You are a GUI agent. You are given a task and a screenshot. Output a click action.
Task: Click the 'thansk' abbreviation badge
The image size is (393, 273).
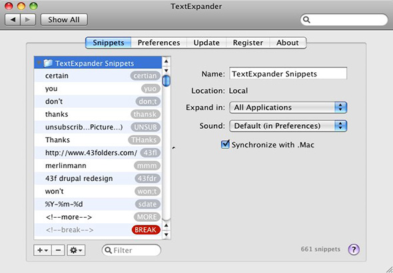coord(145,114)
